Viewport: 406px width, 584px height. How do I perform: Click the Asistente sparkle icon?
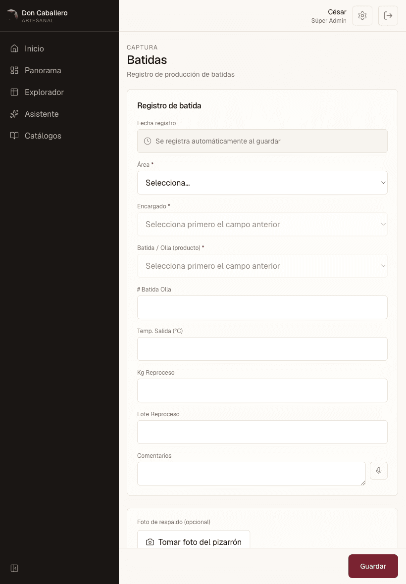click(14, 114)
